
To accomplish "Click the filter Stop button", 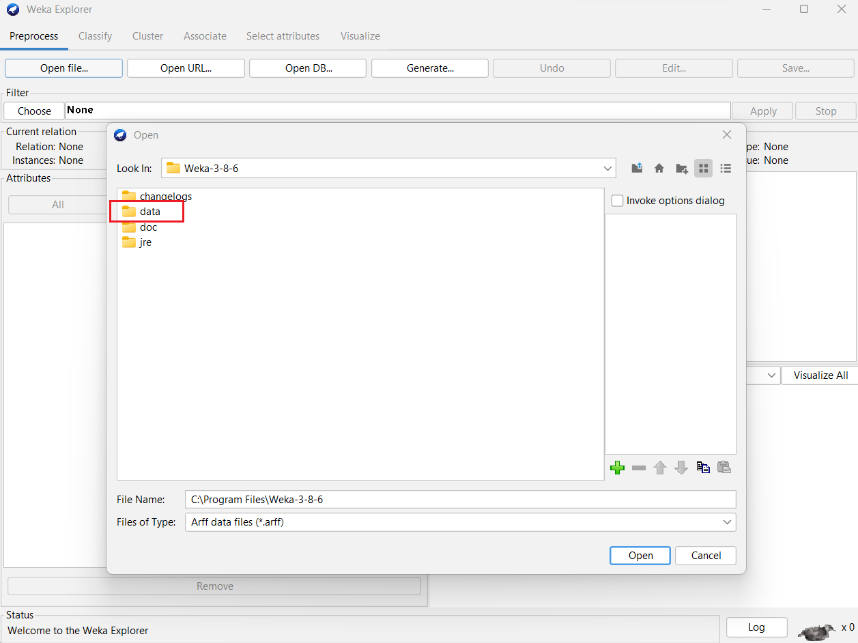I will coord(826,111).
